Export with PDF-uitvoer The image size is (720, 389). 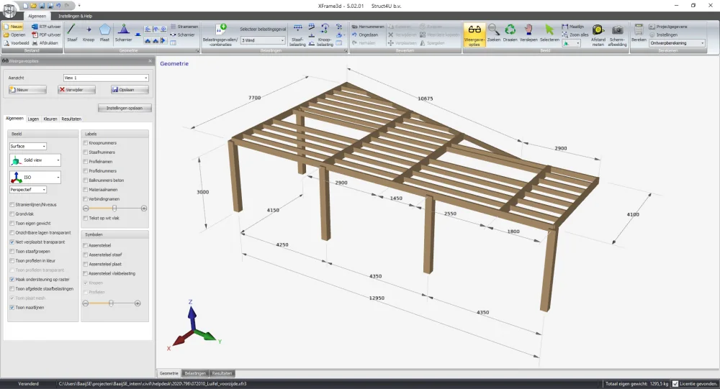pos(46,35)
